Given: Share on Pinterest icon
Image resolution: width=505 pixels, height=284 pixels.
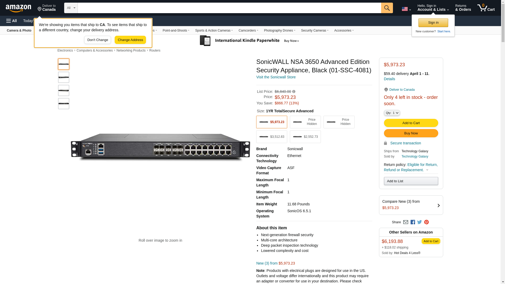Looking at the screenshot, I should click(x=426, y=222).
